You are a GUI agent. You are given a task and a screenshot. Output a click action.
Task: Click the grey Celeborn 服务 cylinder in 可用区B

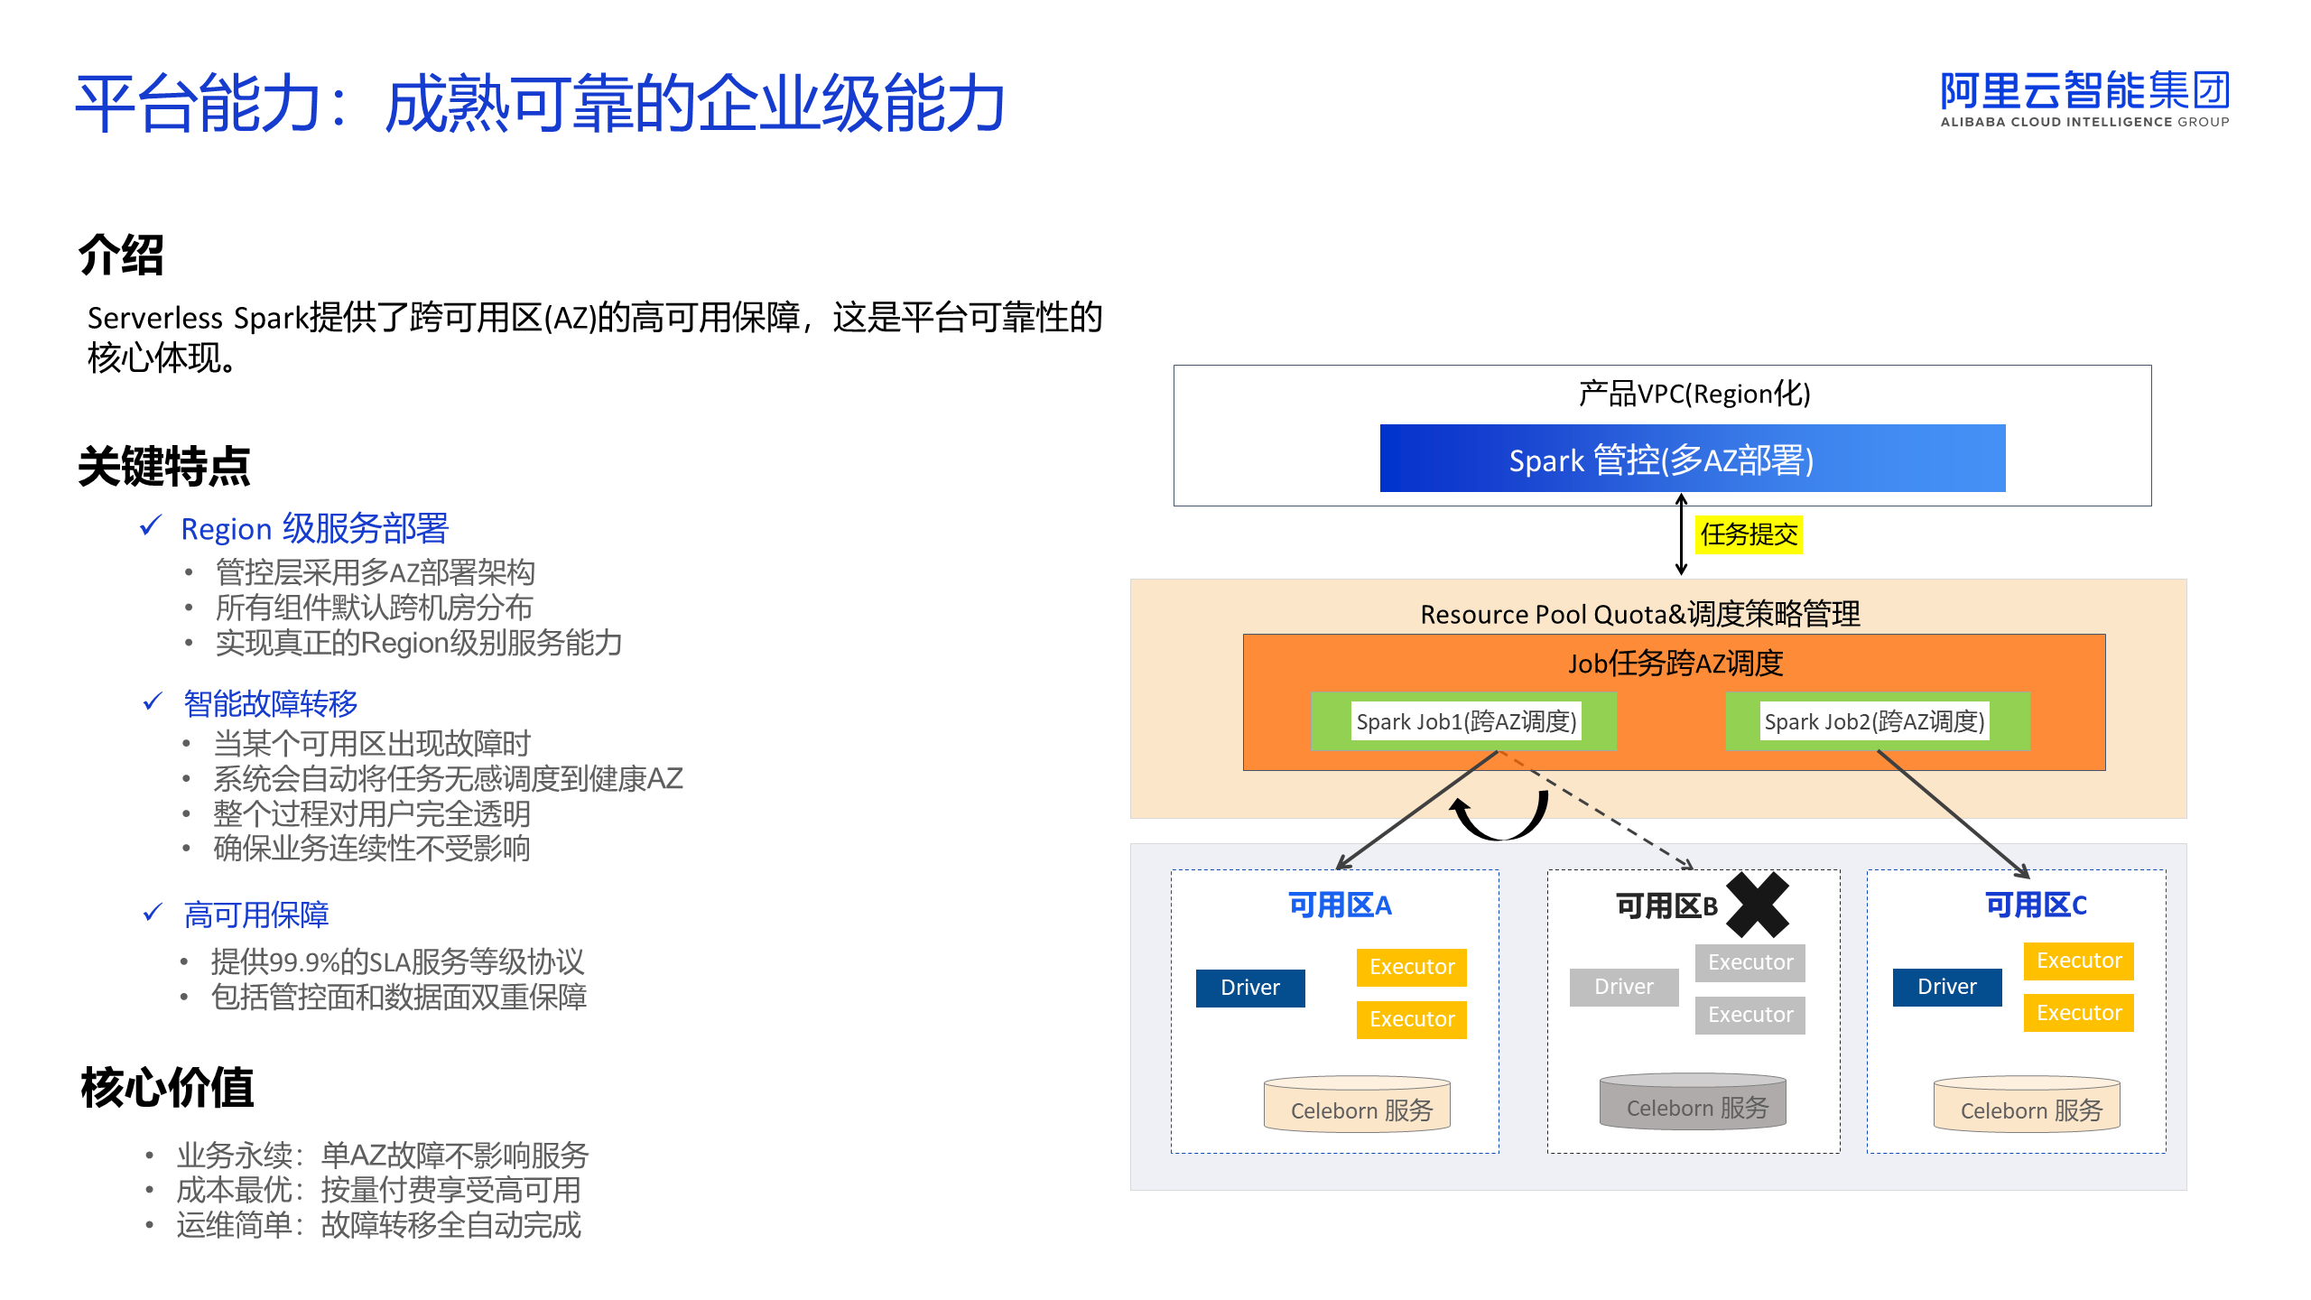click(x=1693, y=1102)
